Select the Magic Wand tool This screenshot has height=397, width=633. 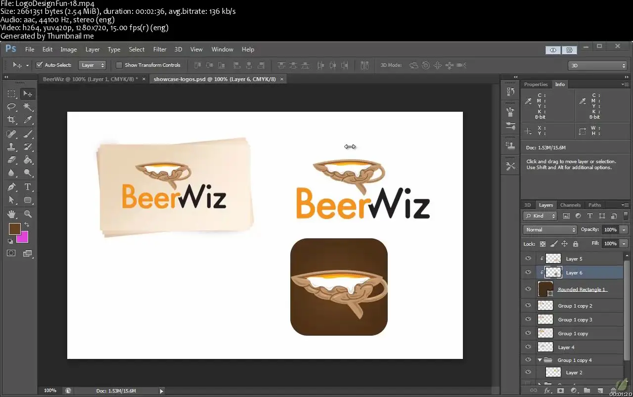pyautogui.click(x=28, y=107)
